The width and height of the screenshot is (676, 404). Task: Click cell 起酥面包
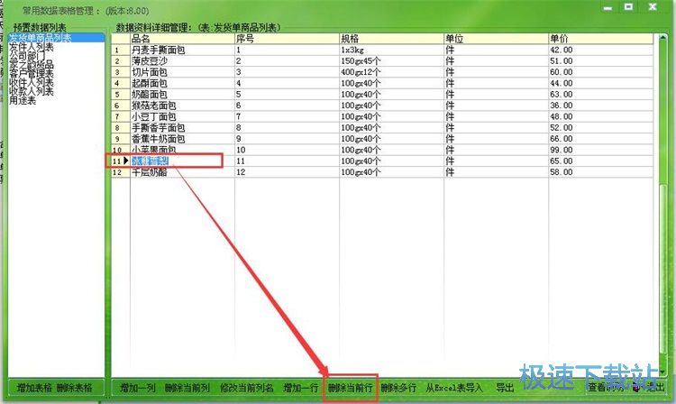pos(182,83)
